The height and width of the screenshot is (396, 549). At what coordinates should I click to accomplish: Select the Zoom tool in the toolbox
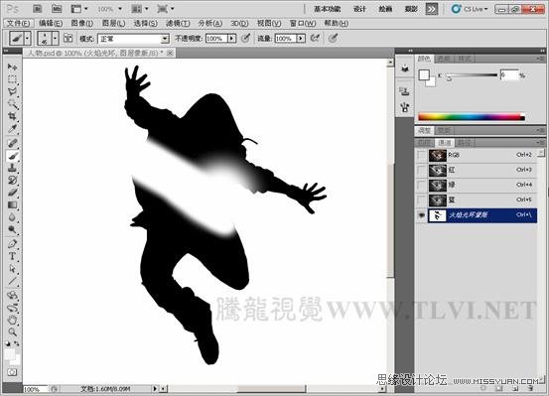(12, 331)
